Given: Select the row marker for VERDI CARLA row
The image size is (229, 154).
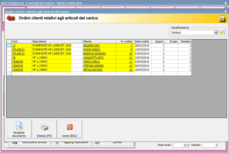Looking at the screenshot, I should (x=9, y=62).
